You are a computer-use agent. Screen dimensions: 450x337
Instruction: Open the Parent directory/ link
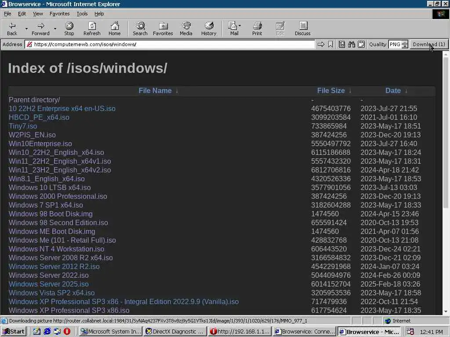(x=34, y=100)
